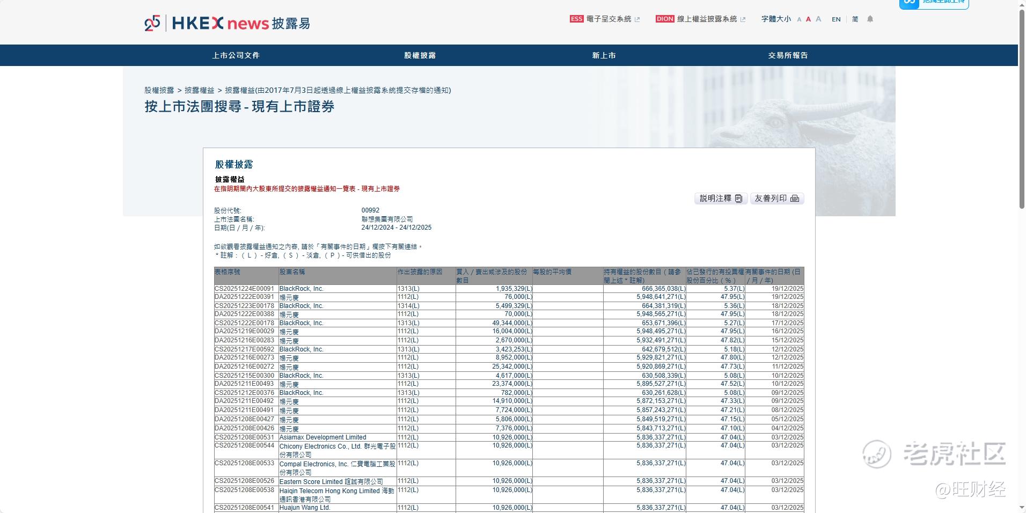Click Chicony Electronics Co., Ltd. shareholder name
Image resolution: width=1026 pixels, height=513 pixels.
click(x=338, y=450)
